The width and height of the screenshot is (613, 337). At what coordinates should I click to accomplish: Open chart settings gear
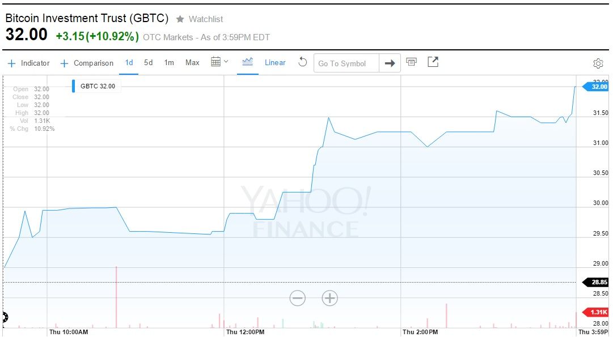coord(598,63)
